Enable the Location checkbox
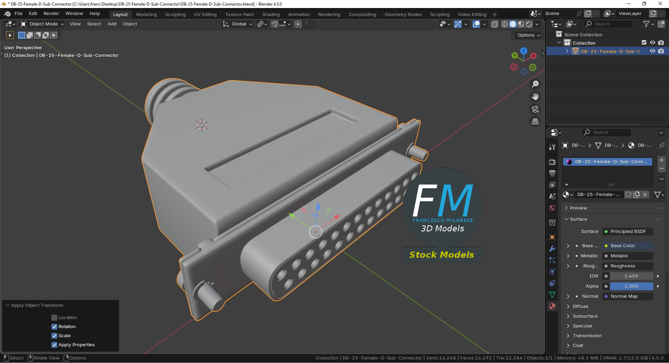The image size is (669, 363). (54, 318)
